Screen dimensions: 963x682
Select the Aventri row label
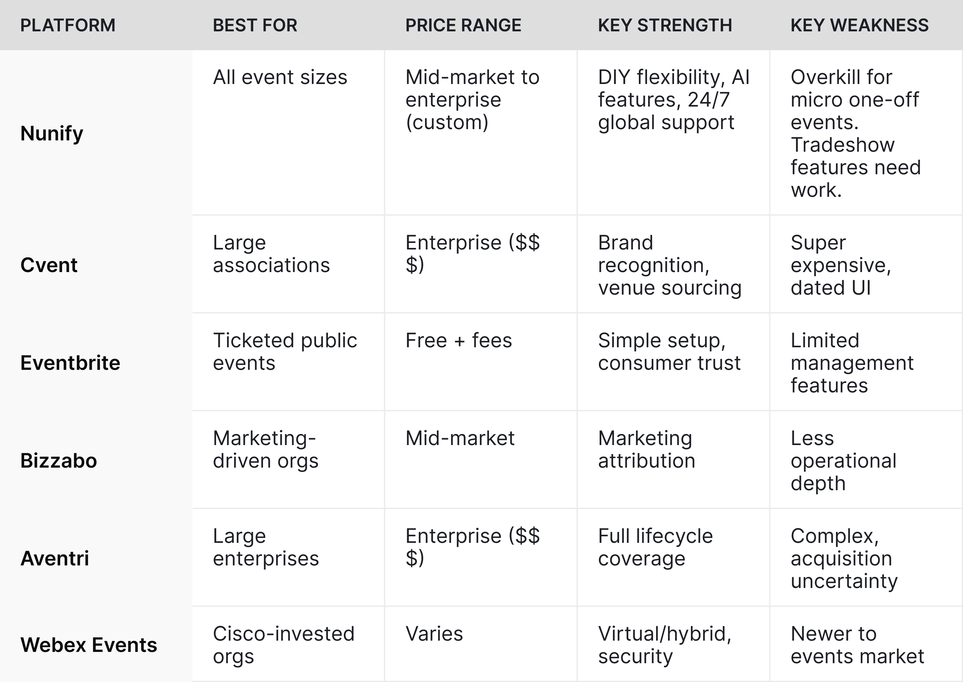55,559
